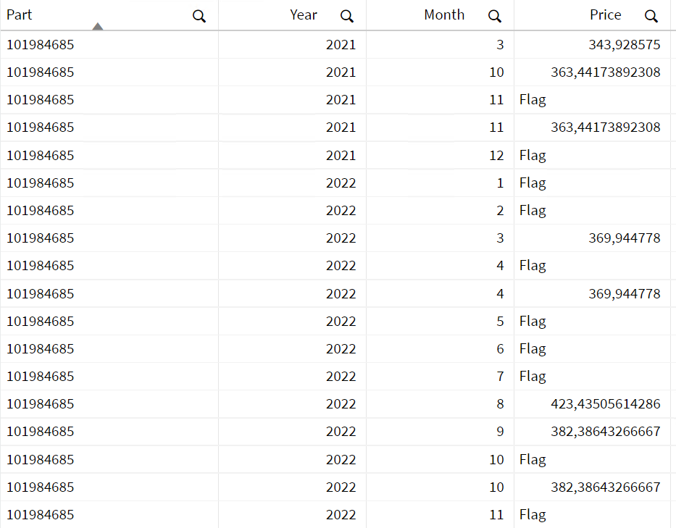This screenshot has height=528, width=676.
Task: Select price value 343,928575
Action: (x=624, y=45)
